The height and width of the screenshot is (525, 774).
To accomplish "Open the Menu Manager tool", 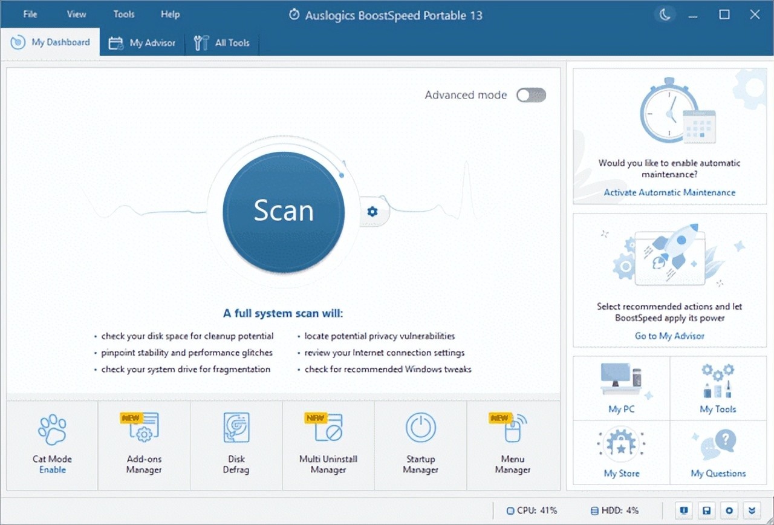I will [512, 445].
